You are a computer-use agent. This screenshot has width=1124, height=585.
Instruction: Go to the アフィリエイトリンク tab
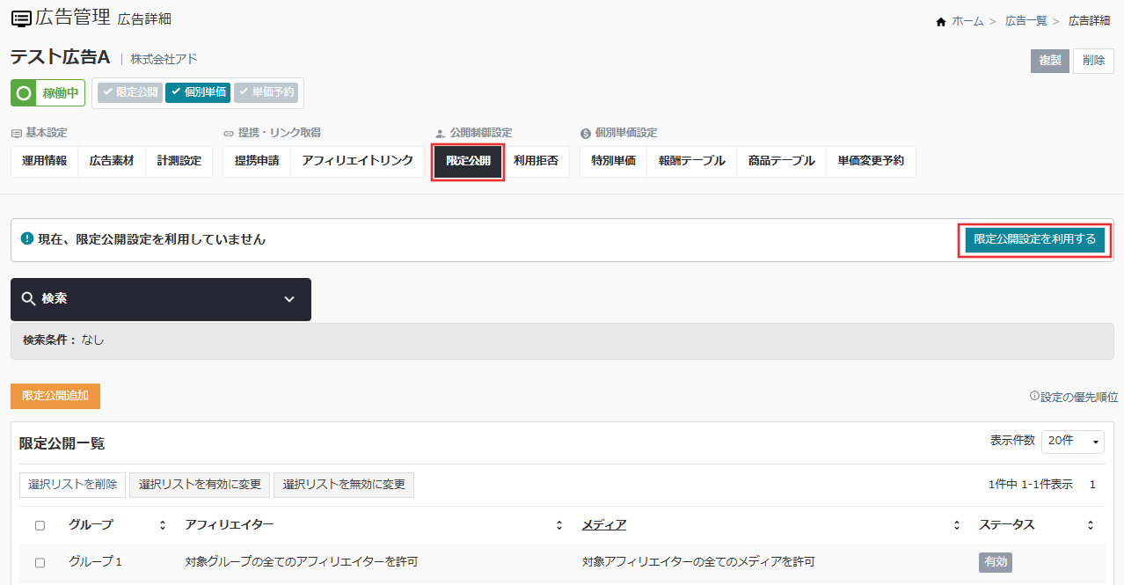[x=357, y=162]
